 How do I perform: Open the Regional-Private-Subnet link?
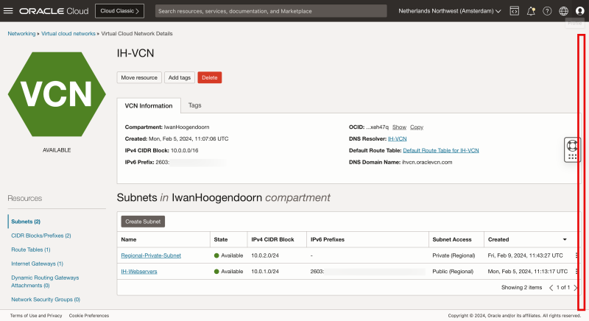tap(151, 255)
